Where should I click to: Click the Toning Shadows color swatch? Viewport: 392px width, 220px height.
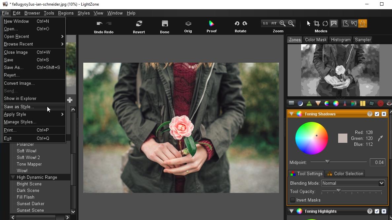(343, 138)
